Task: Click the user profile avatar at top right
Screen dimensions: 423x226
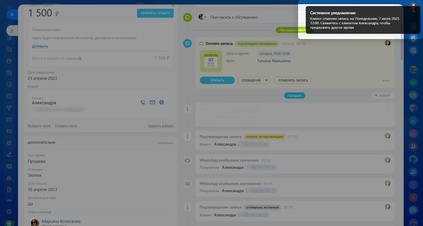Action: (x=413, y=7)
